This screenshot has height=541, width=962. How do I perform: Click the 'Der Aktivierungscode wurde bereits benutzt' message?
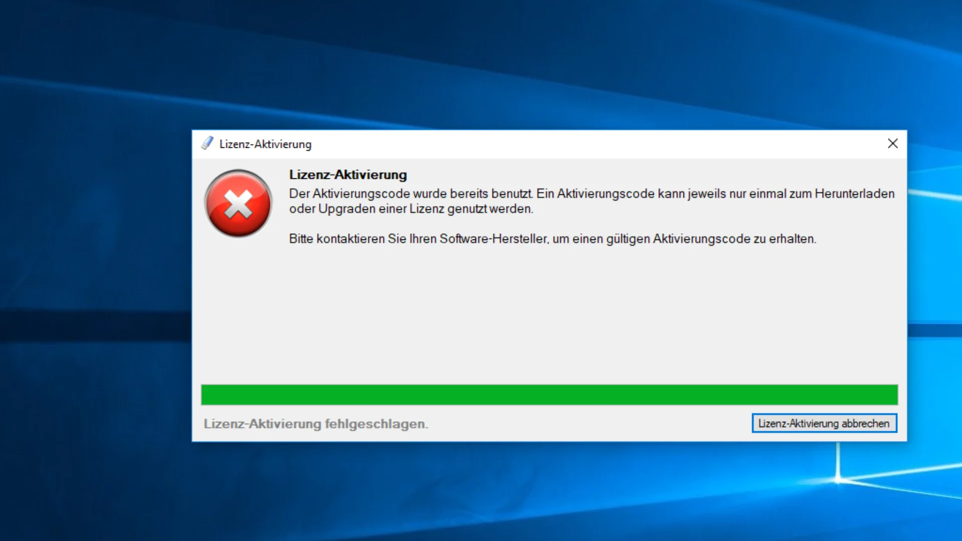(x=592, y=201)
